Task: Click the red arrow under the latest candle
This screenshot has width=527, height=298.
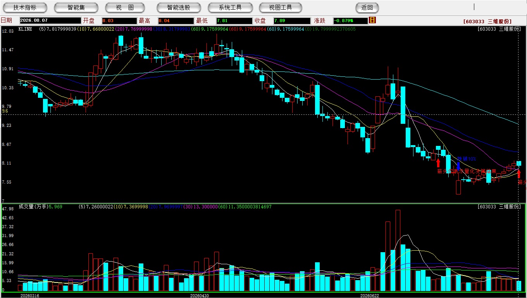Action: [x=519, y=173]
